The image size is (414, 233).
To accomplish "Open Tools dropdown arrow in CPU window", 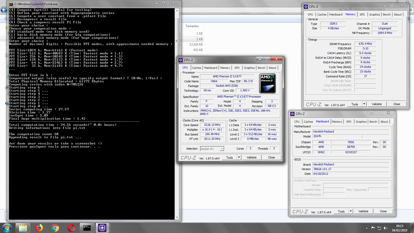I will 239,157.
